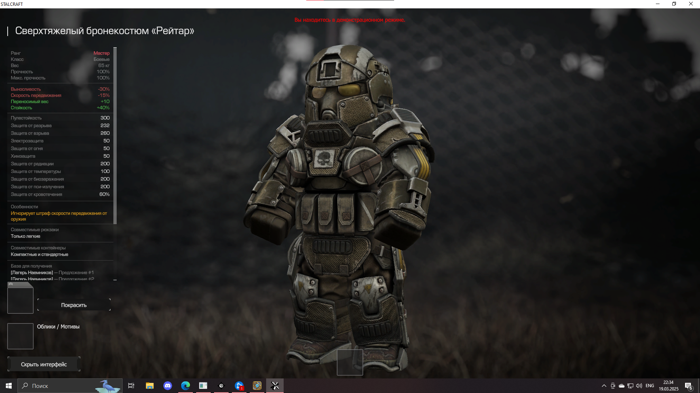Click the OneDrive cloud tray icon
This screenshot has height=393, width=700.
tap(622, 386)
